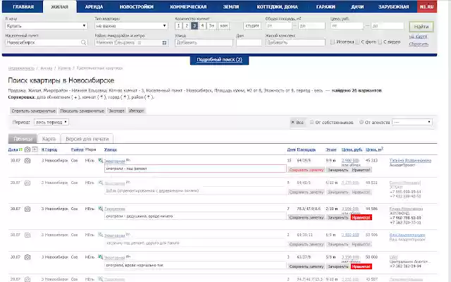The image size is (451, 282).
Task: Open the agency selection dropdown
Action: [x=412, y=122]
